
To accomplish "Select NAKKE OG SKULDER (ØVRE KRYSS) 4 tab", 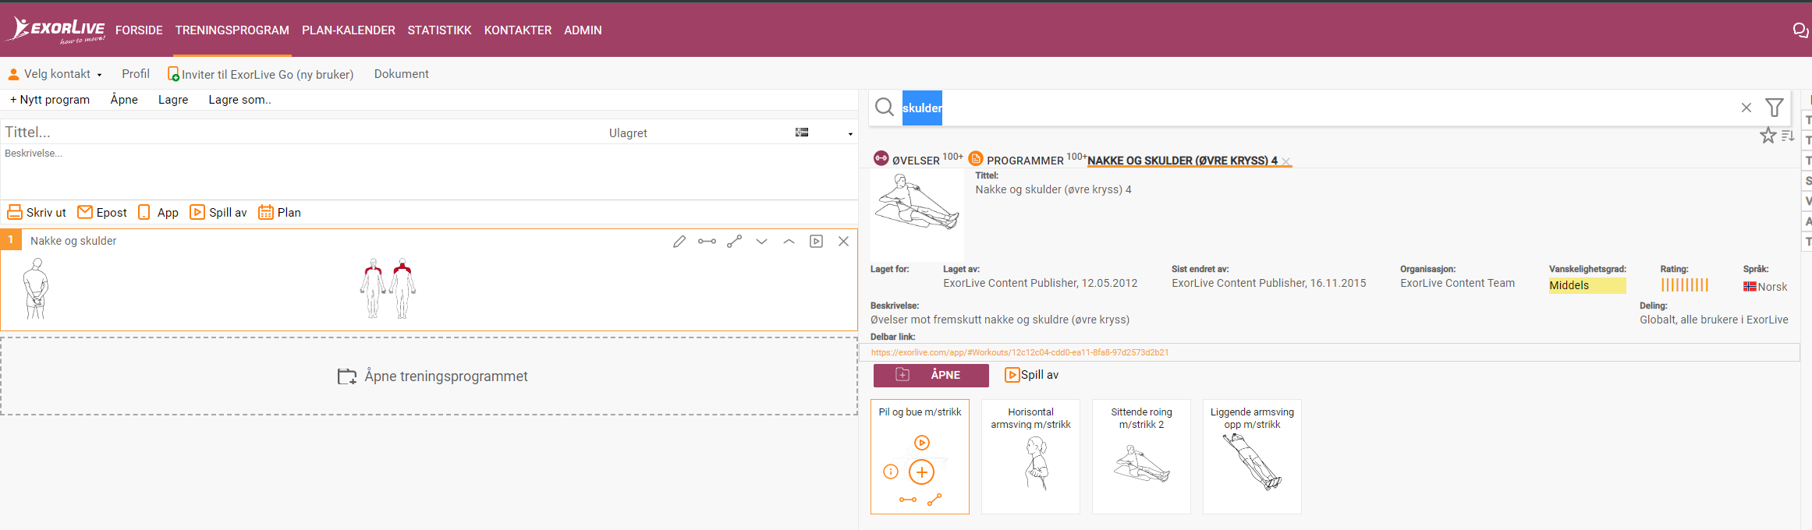I will click(x=1183, y=161).
